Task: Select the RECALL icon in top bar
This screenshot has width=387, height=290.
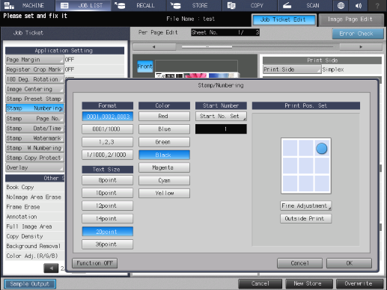Action: (x=120, y=5)
